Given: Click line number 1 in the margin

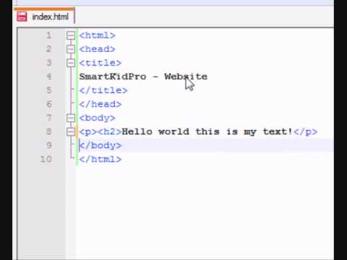Looking at the screenshot, I should [49, 35].
